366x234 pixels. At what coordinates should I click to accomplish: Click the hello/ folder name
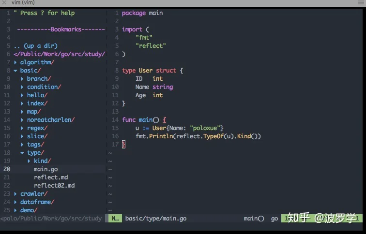click(37, 95)
